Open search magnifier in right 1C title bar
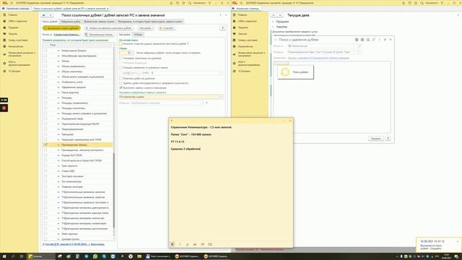Image resolution: width=462 pixels, height=260 pixels. click(422, 3)
